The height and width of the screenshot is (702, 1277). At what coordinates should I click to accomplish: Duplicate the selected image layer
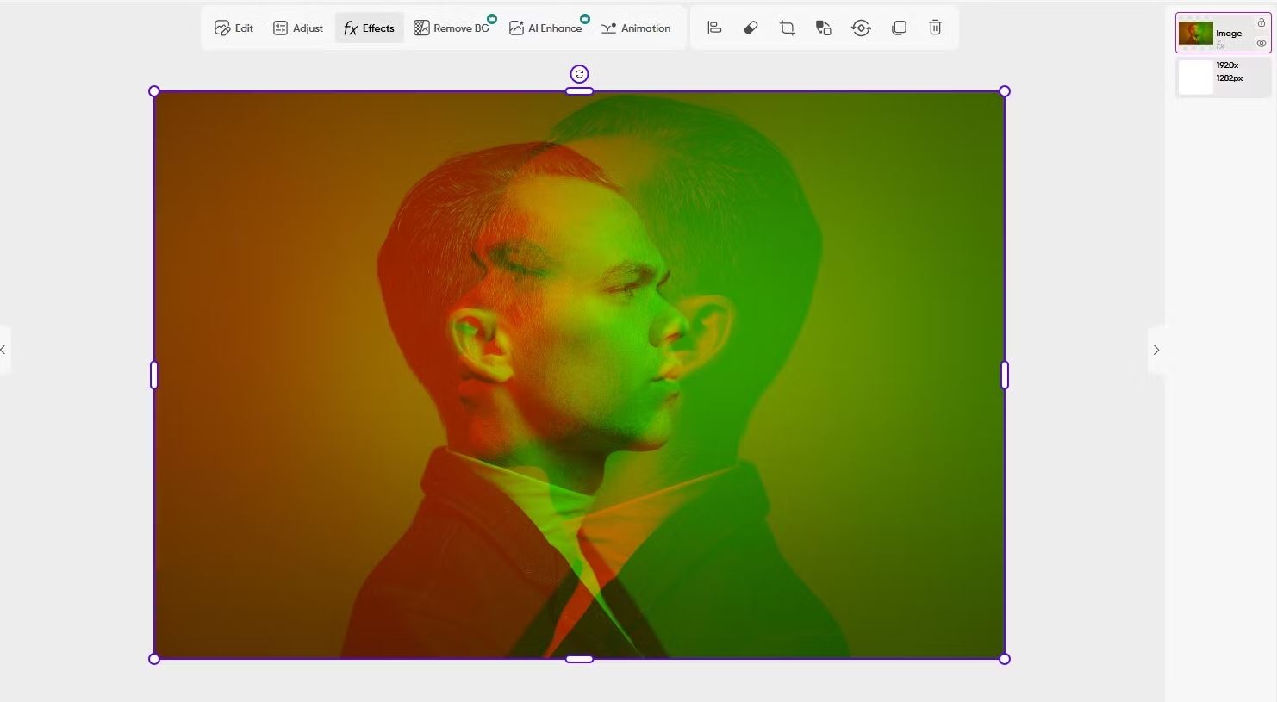pos(899,28)
